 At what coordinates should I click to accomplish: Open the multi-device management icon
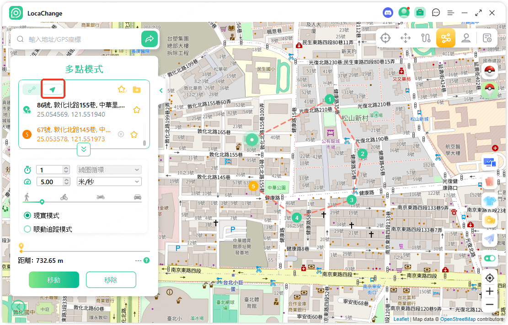(490, 162)
